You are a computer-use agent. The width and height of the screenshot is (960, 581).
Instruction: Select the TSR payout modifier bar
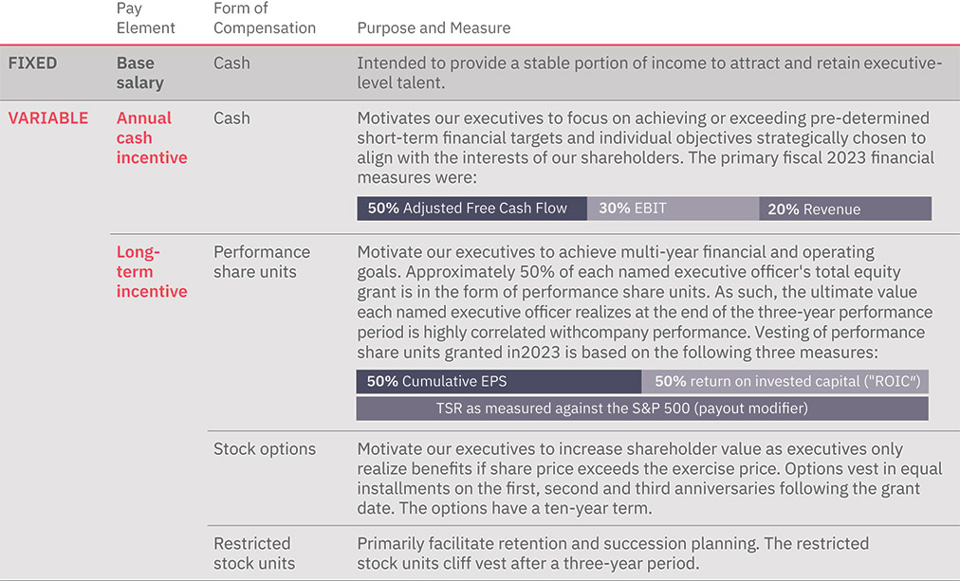tap(641, 409)
